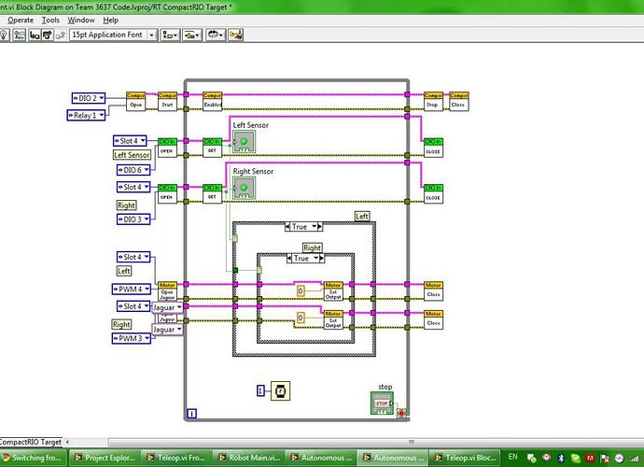Click the Clean Up Diagram broom icon
Viewport: 644px width, 467px height.
click(236, 35)
